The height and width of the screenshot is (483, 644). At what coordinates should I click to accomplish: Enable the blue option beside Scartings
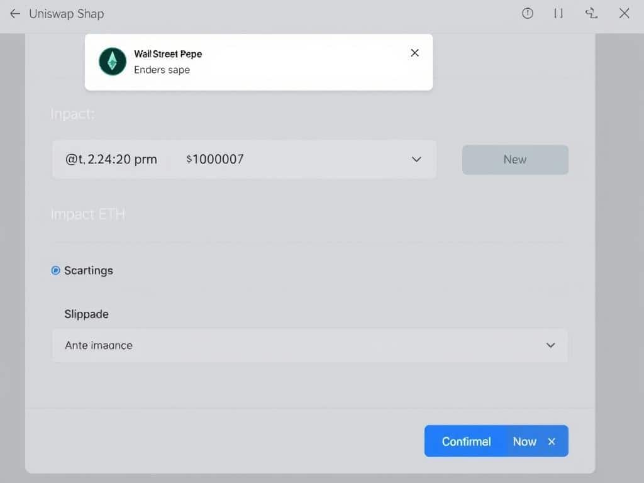(x=56, y=270)
